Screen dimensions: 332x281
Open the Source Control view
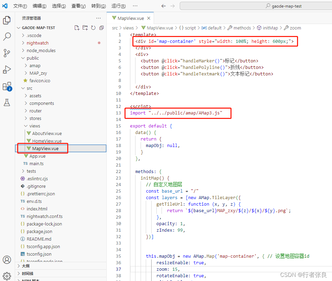pyautogui.click(x=7, y=53)
